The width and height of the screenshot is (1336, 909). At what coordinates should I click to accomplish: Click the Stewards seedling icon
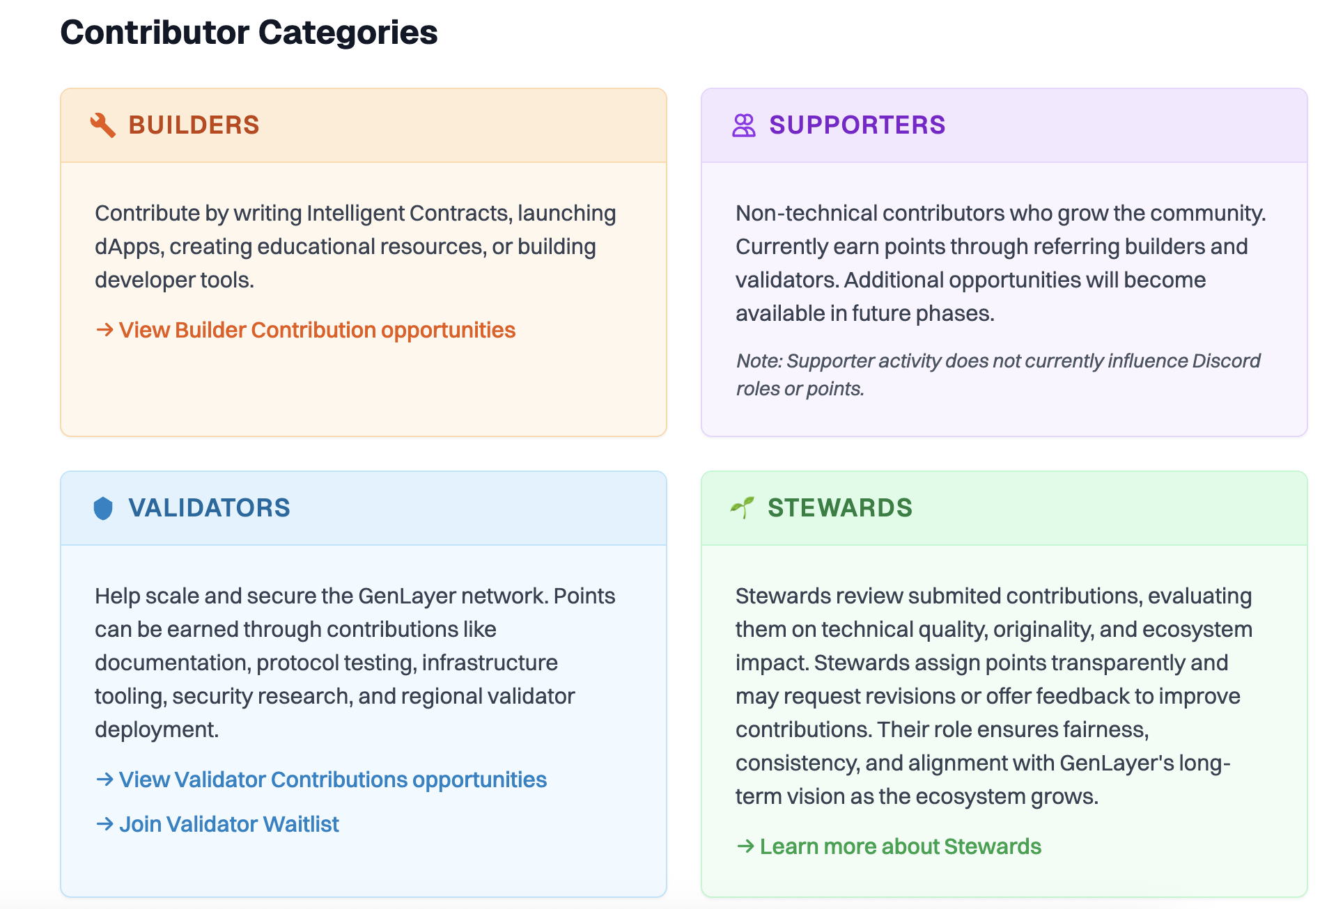click(x=743, y=507)
